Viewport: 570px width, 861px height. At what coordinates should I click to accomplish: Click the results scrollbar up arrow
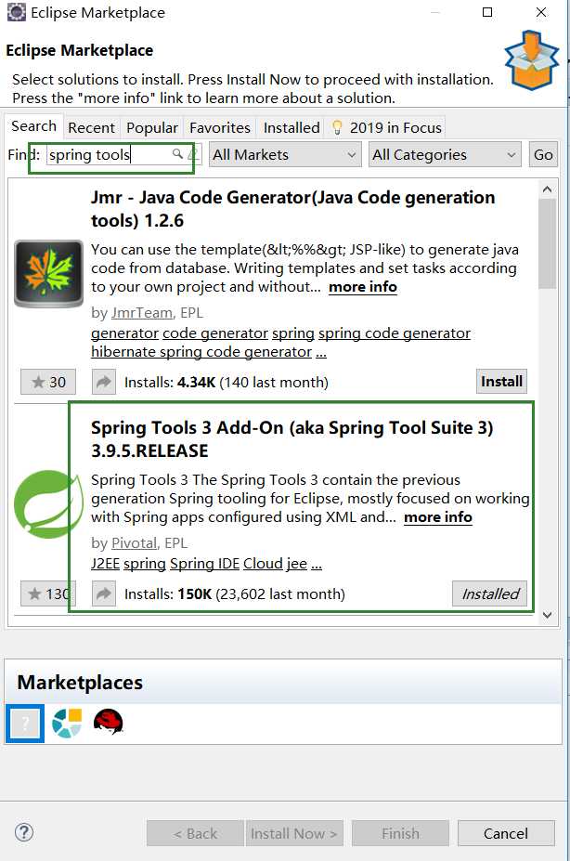point(547,189)
